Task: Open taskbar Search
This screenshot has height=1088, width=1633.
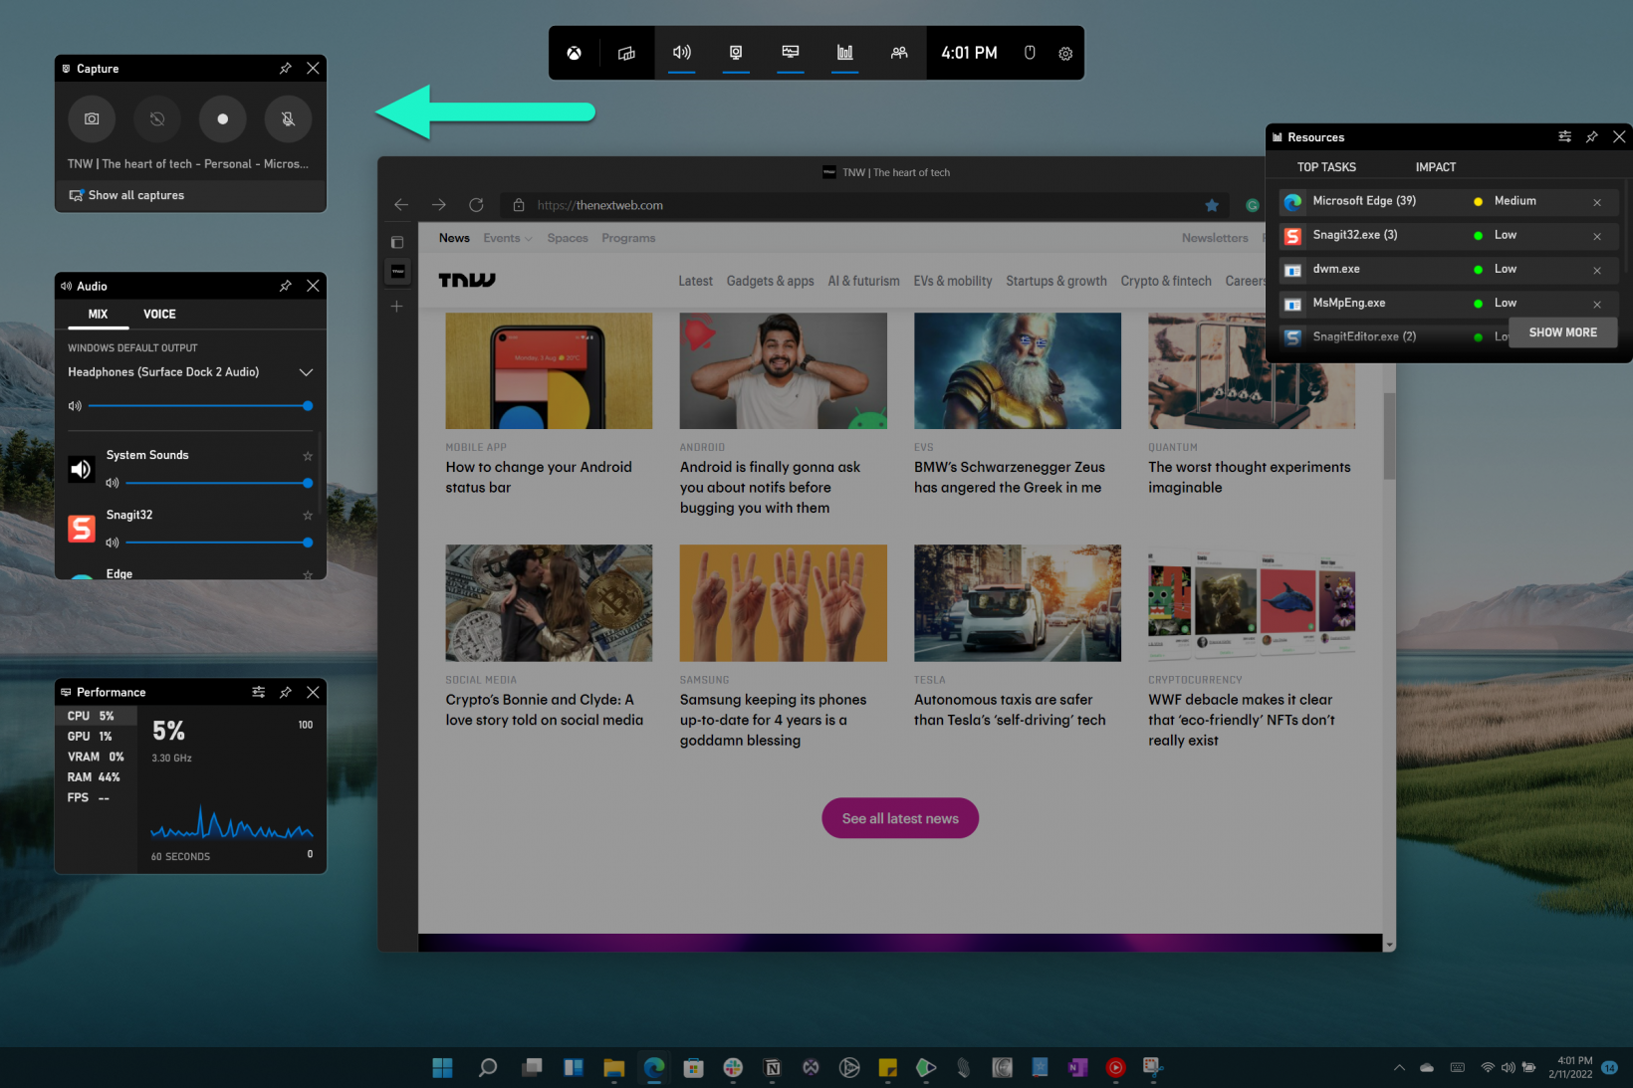Action: [488, 1067]
